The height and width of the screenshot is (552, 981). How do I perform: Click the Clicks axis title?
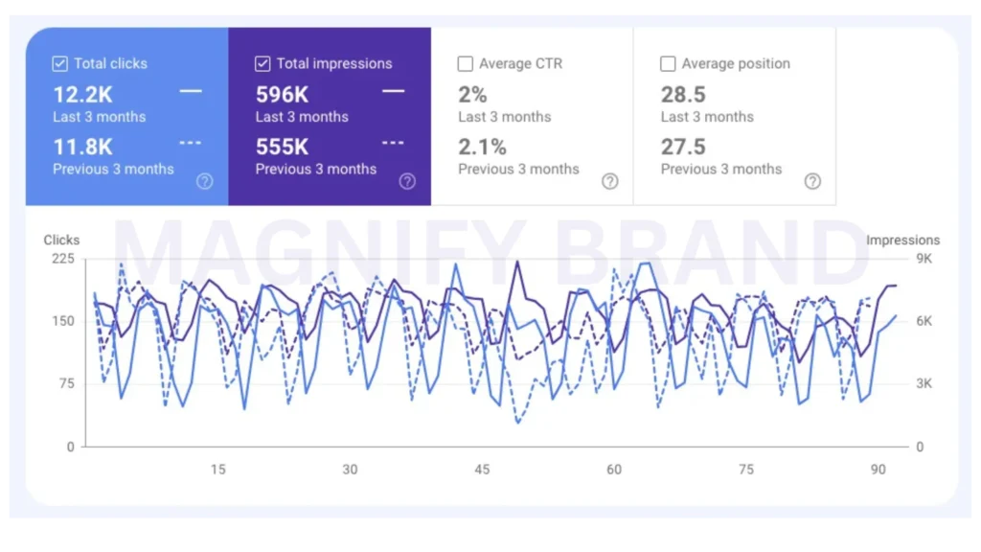pyautogui.click(x=61, y=240)
